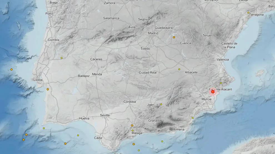Open the orange marker south of Lisboa
This screenshot has width=275, height=154.
(48, 89)
